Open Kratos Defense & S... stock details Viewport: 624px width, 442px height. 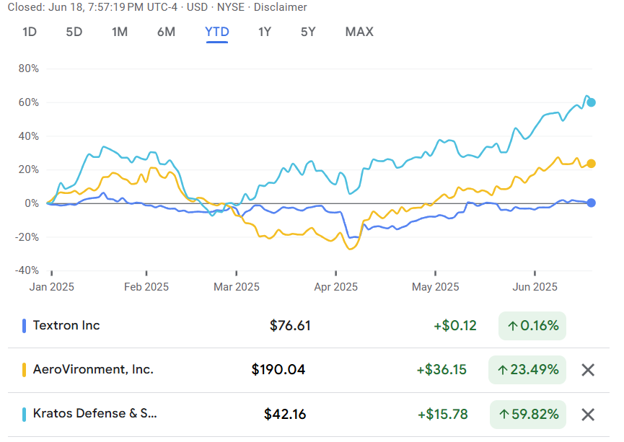(309, 415)
